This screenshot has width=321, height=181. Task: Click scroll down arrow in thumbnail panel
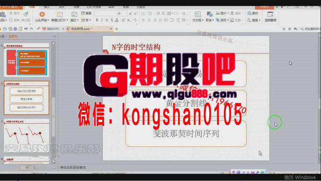(x=53, y=161)
